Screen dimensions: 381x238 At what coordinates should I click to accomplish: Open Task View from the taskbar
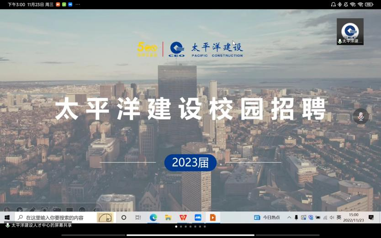(138, 218)
